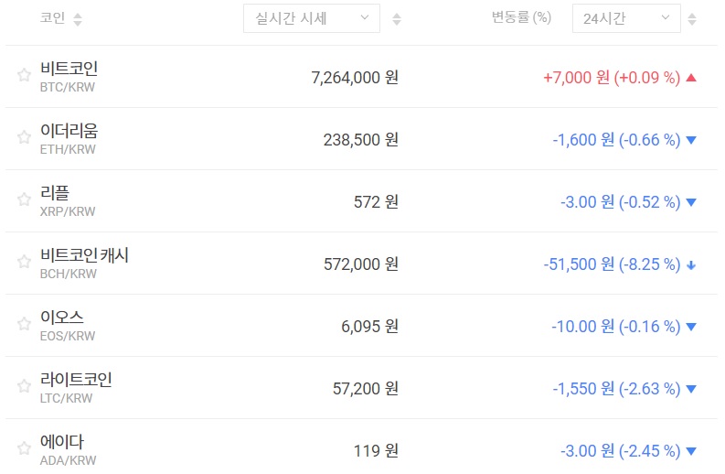Viewport: 725px width, 474px height.
Task: Open the 실시간 시세 dropdown
Action: (311, 18)
